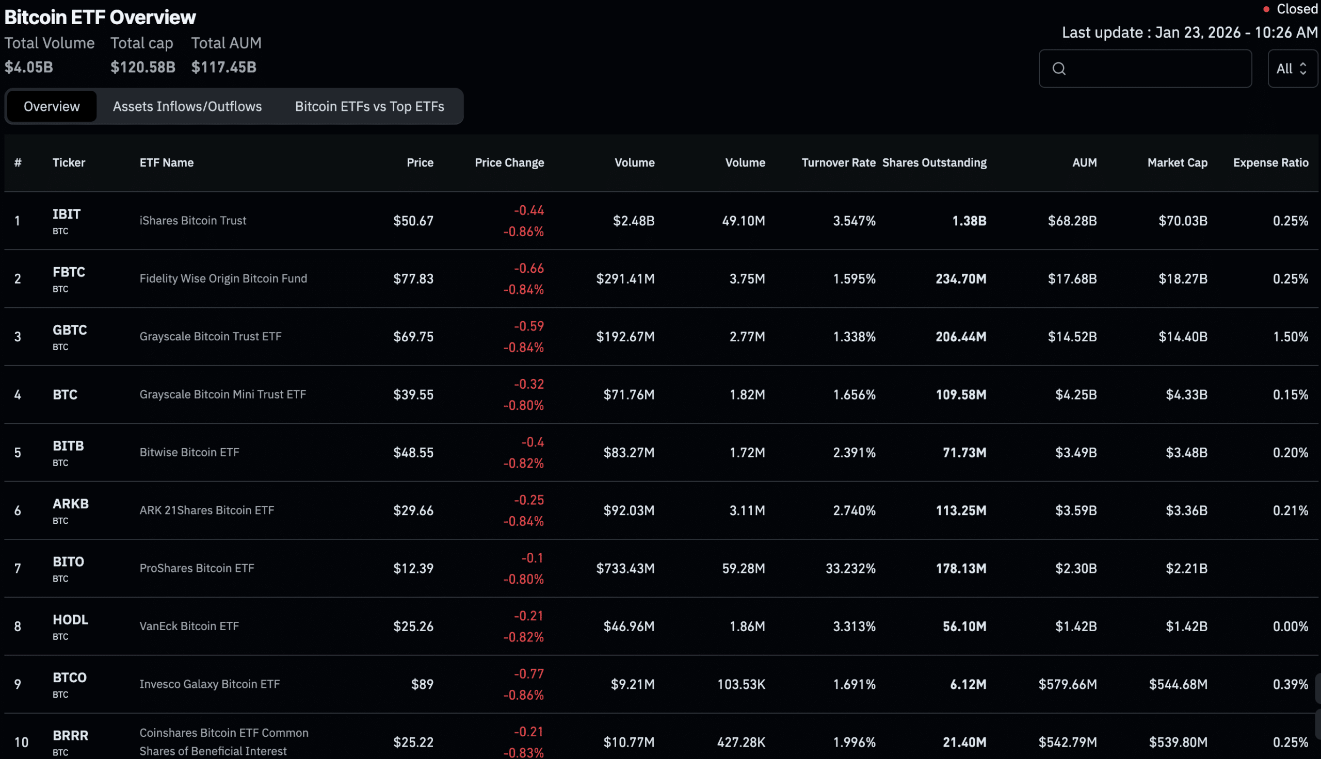Open the IBIT ticker row
Viewport: 1321px width, 759px height.
[x=66, y=214]
